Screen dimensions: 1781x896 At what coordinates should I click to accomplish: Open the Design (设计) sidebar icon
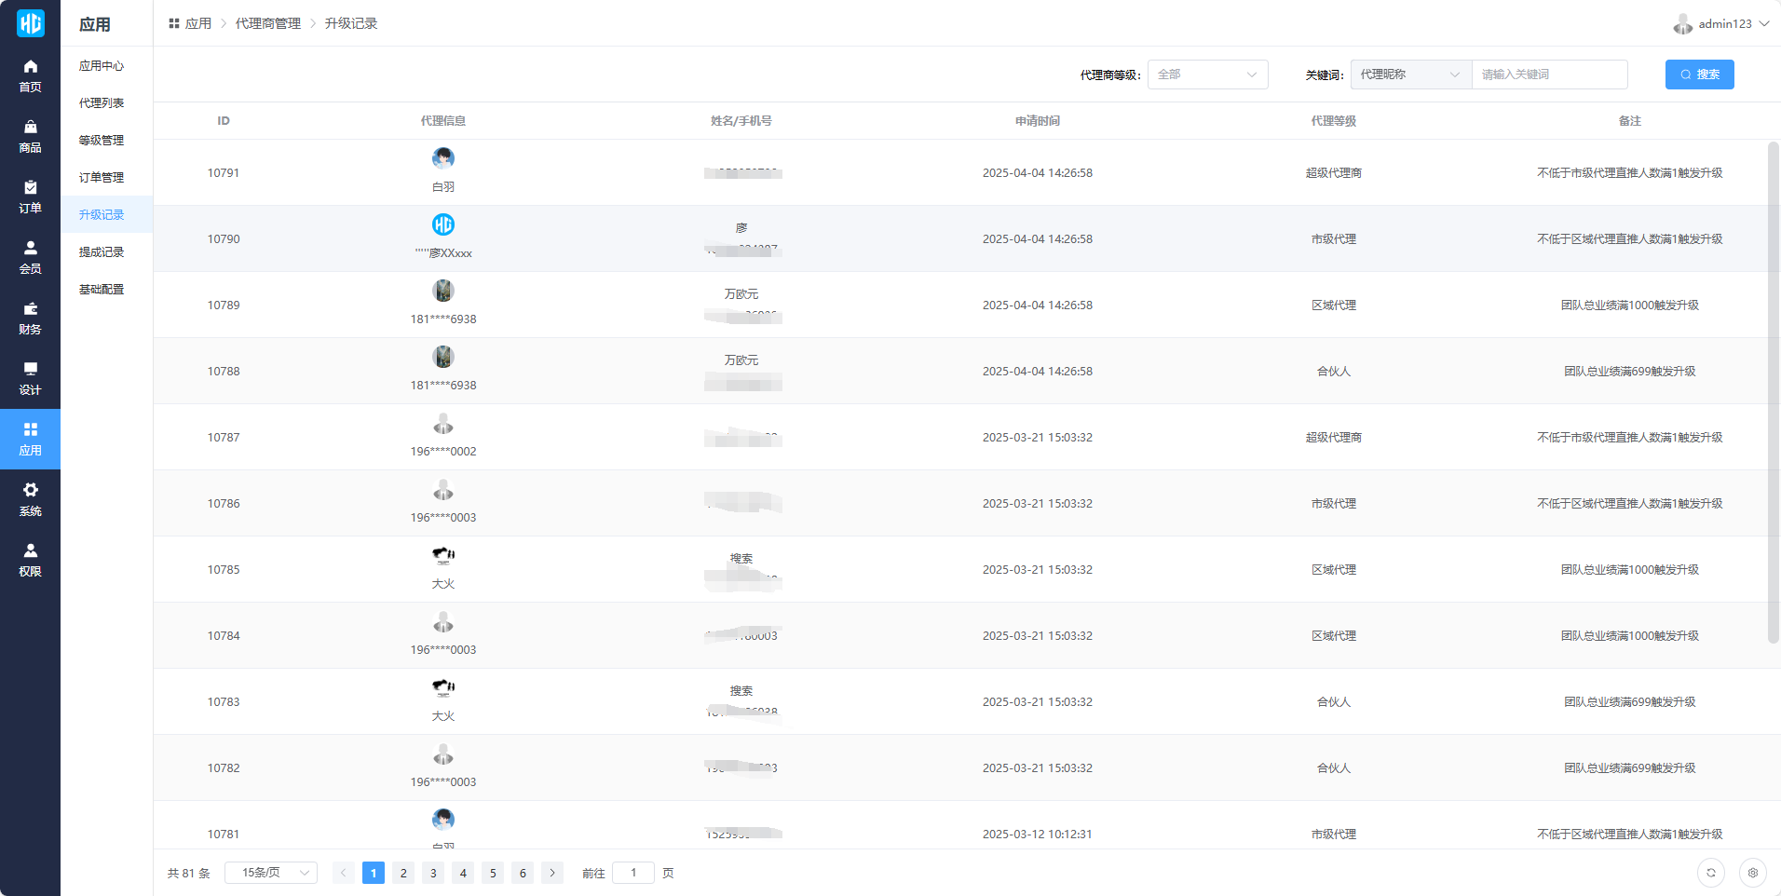[x=30, y=378]
